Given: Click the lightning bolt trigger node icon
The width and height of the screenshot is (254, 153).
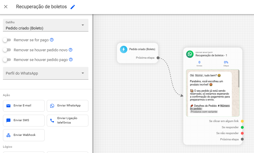Looking at the screenshot, I should 124,49.
